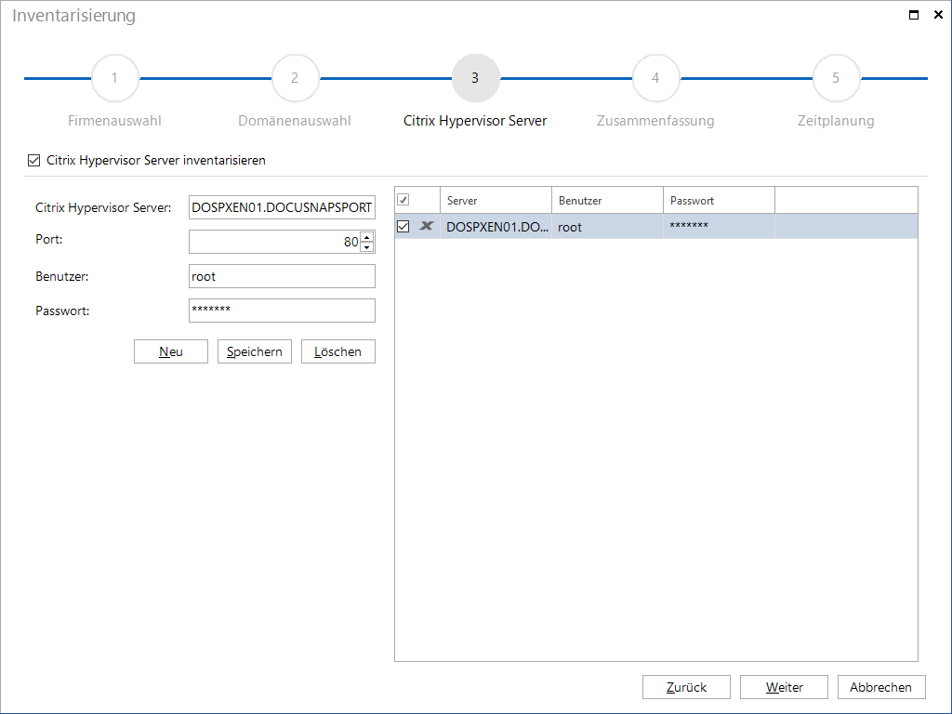This screenshot has height=714, width=952.
Task: Click the masked password cell in the table
Action: tap(719, 227)
